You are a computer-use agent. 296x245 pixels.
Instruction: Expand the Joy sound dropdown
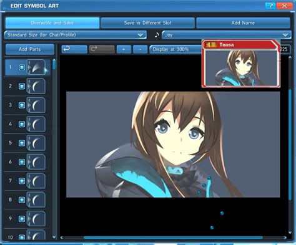[x=227, y=35]
